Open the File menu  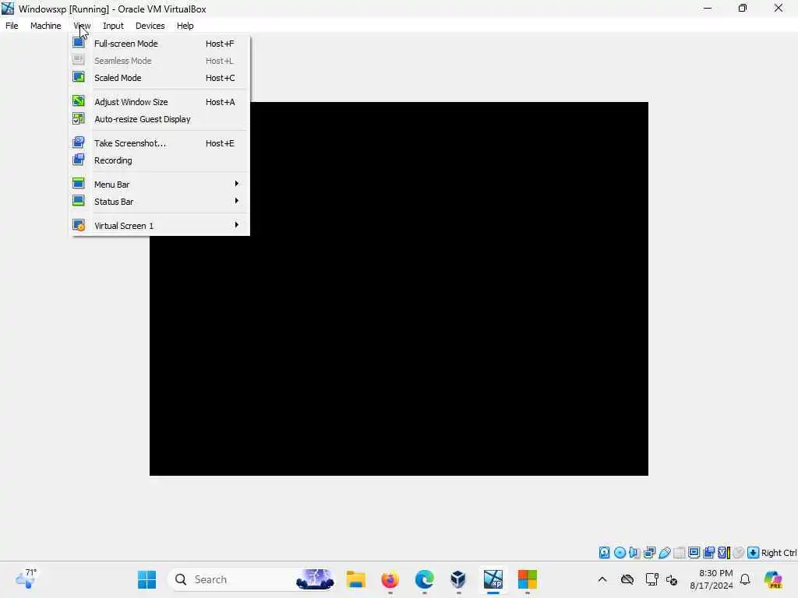click(12, 26)
